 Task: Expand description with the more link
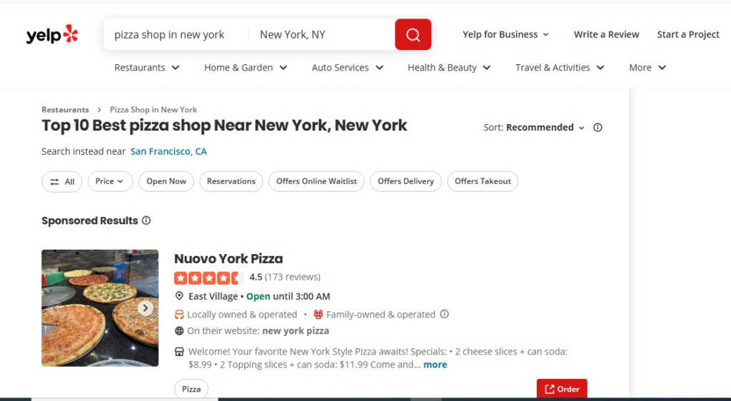coord(435,365)
